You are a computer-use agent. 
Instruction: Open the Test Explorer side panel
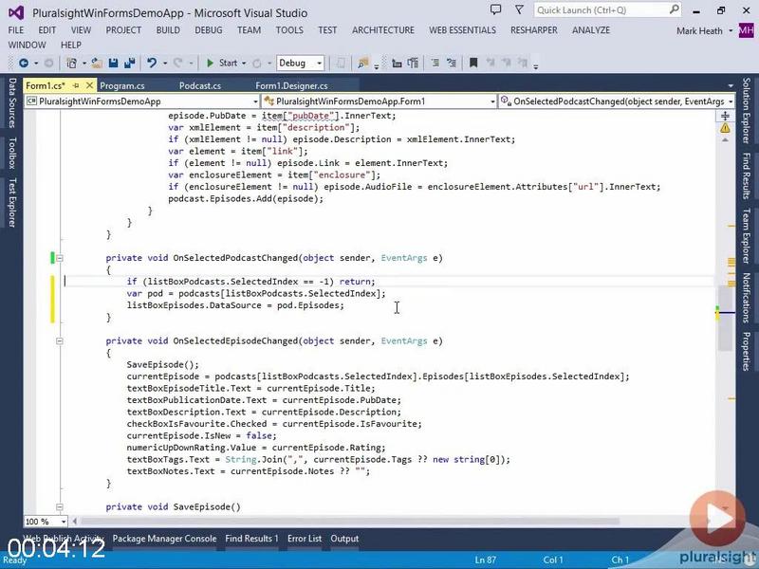click(x=12, y=202)
